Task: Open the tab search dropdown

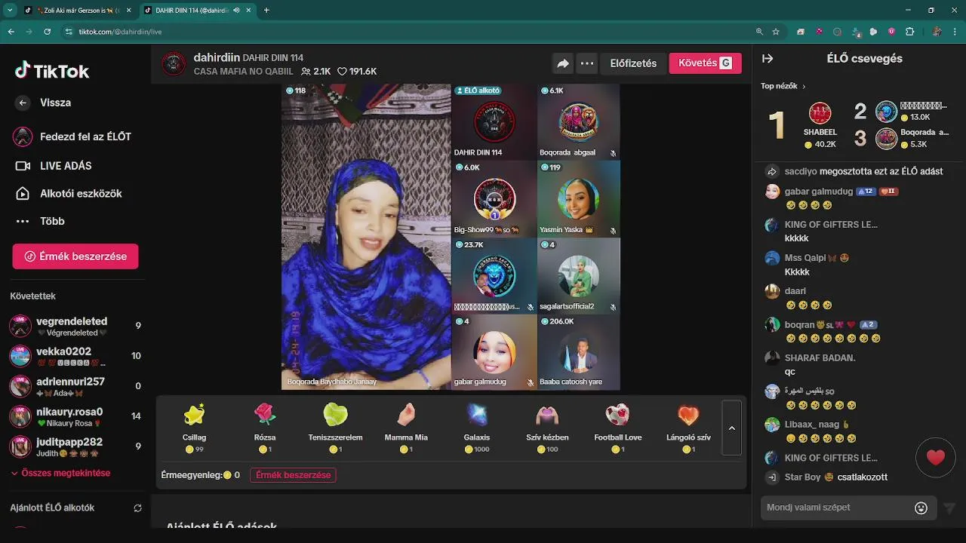Action: 9,11
